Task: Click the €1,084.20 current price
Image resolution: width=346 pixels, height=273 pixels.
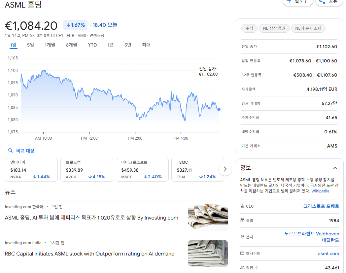Action: [x=31, y=26]
